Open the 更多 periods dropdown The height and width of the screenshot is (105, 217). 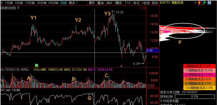click(x=73, y=3)
